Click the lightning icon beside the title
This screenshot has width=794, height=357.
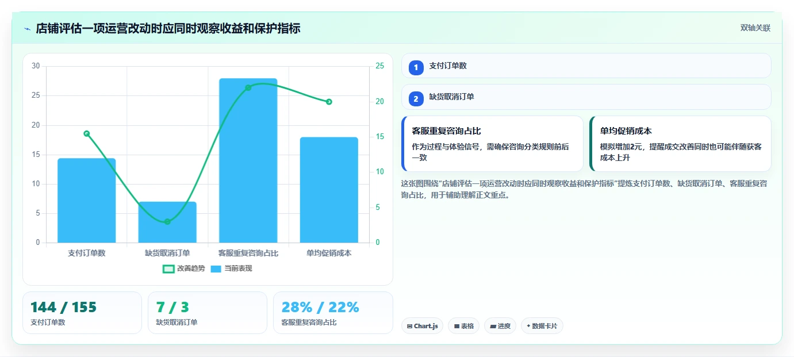27,28
